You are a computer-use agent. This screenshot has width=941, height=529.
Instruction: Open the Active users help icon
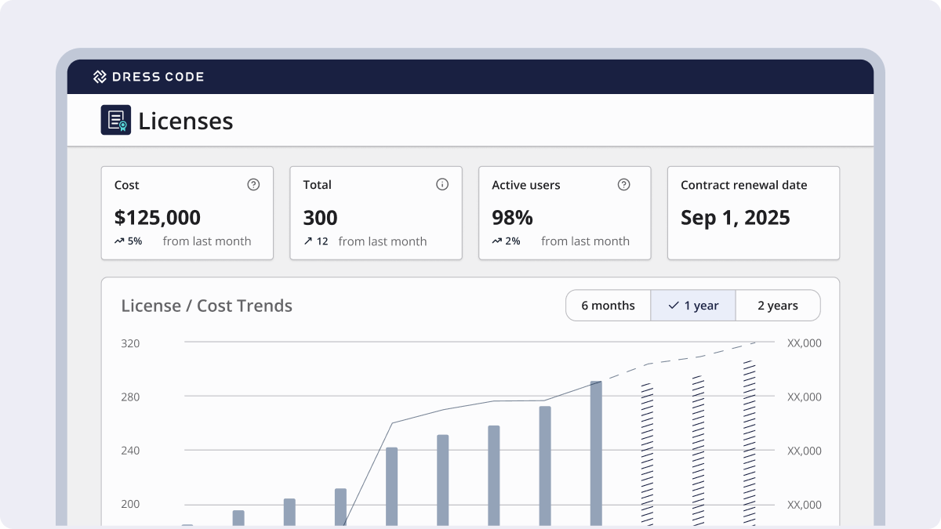pyautogui.click(x=623, y=185)
